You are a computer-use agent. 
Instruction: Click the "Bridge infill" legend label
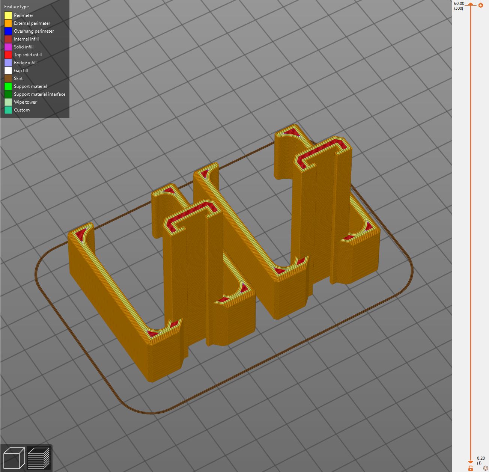pos(25,63)
